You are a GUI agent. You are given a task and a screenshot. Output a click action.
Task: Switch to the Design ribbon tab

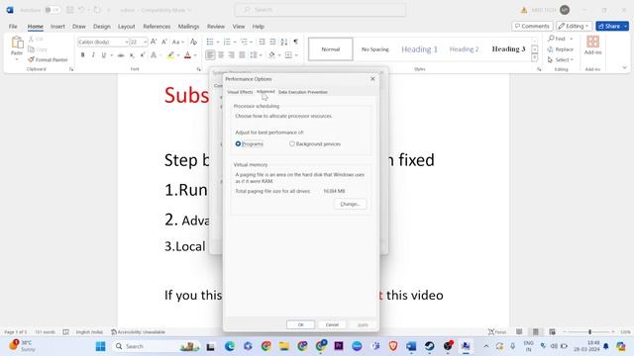tap(101, 27)
